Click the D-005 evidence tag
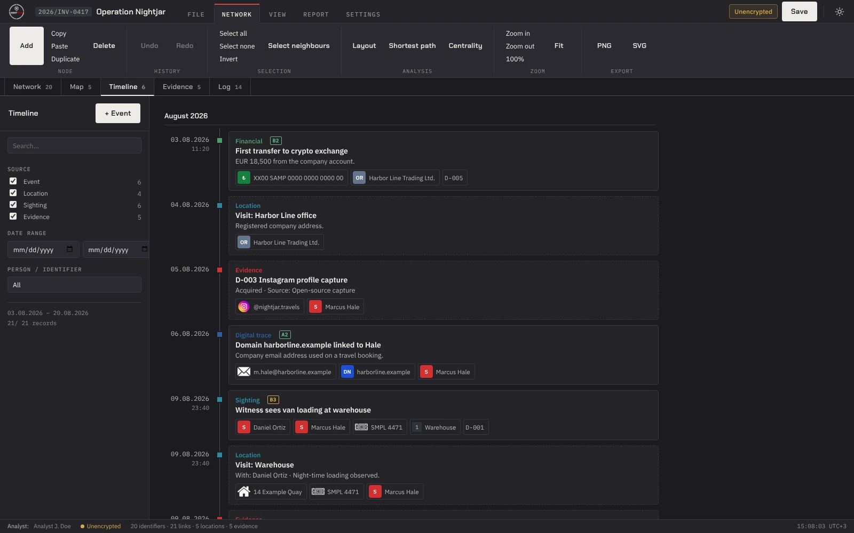The image size is (854, 533). 454,178
